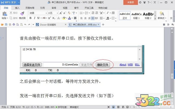
Task: Toggle justified alignment button
Action: [x=93, y=18]
